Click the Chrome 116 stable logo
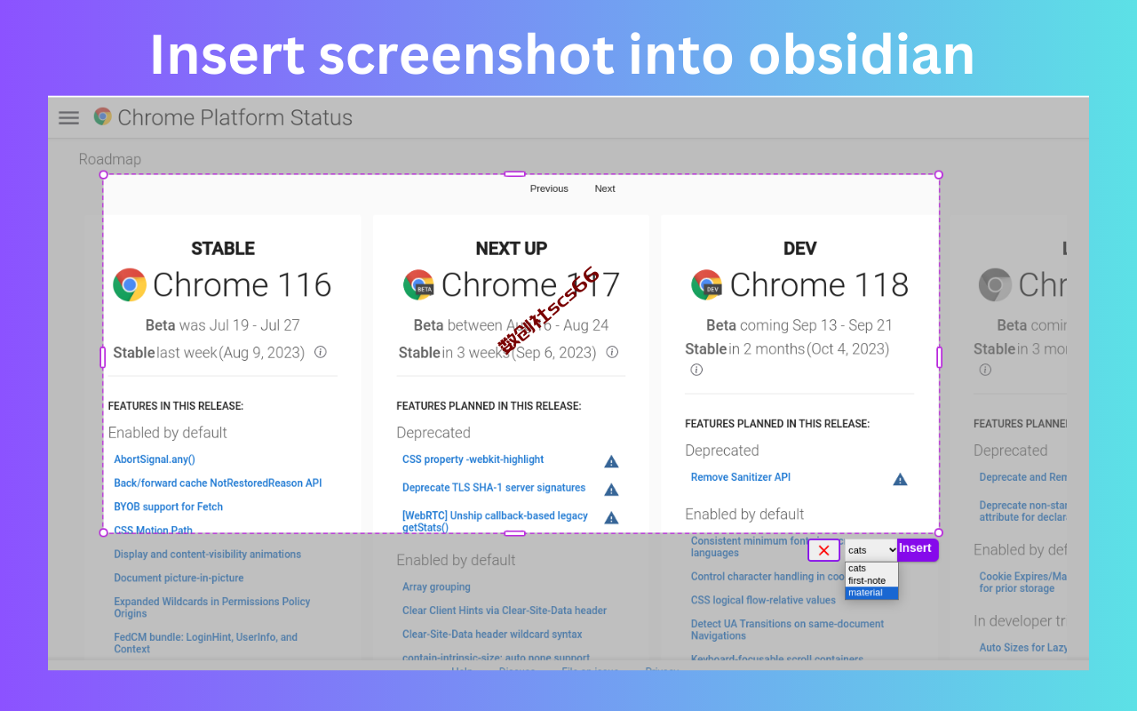This screenshot has height=711, width=1137. pyautogui.click(x=130, y=284)
